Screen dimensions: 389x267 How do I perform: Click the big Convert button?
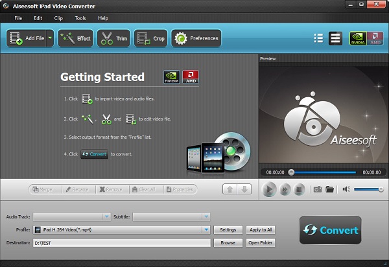(330, 229)
